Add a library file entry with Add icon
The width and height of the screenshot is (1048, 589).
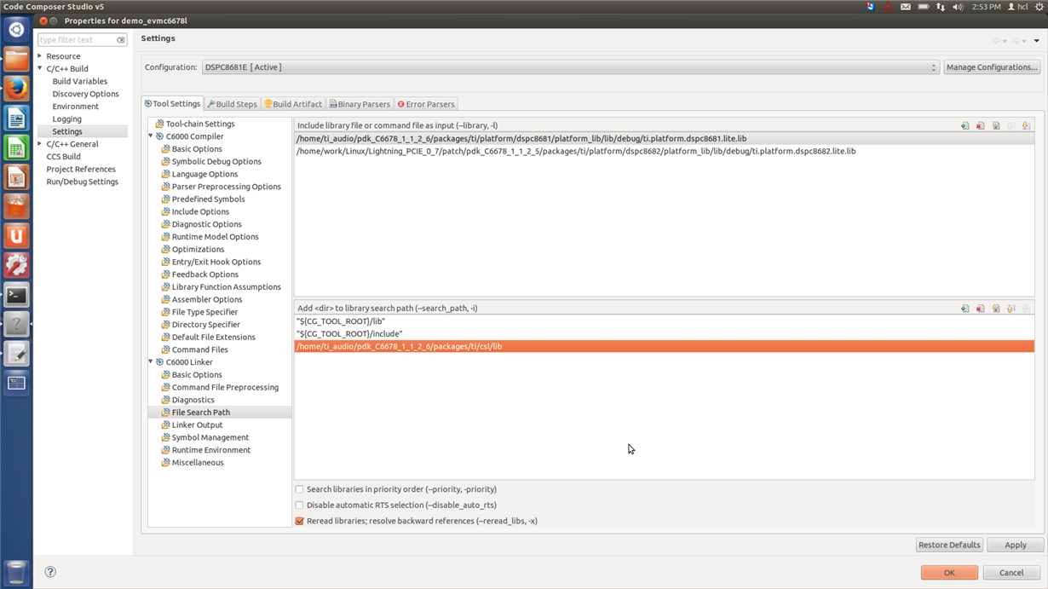tap(965, 125)
